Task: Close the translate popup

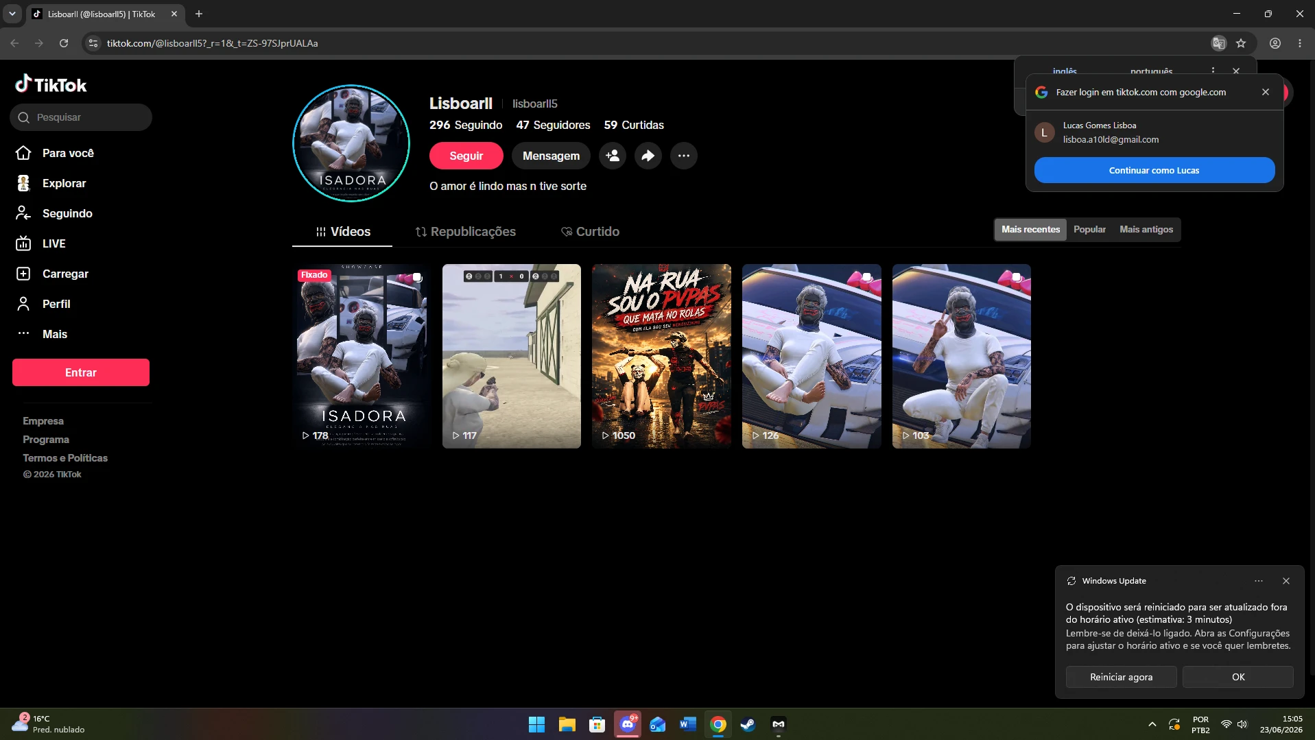Action: pyautogui.click(x=1236, y=71)
